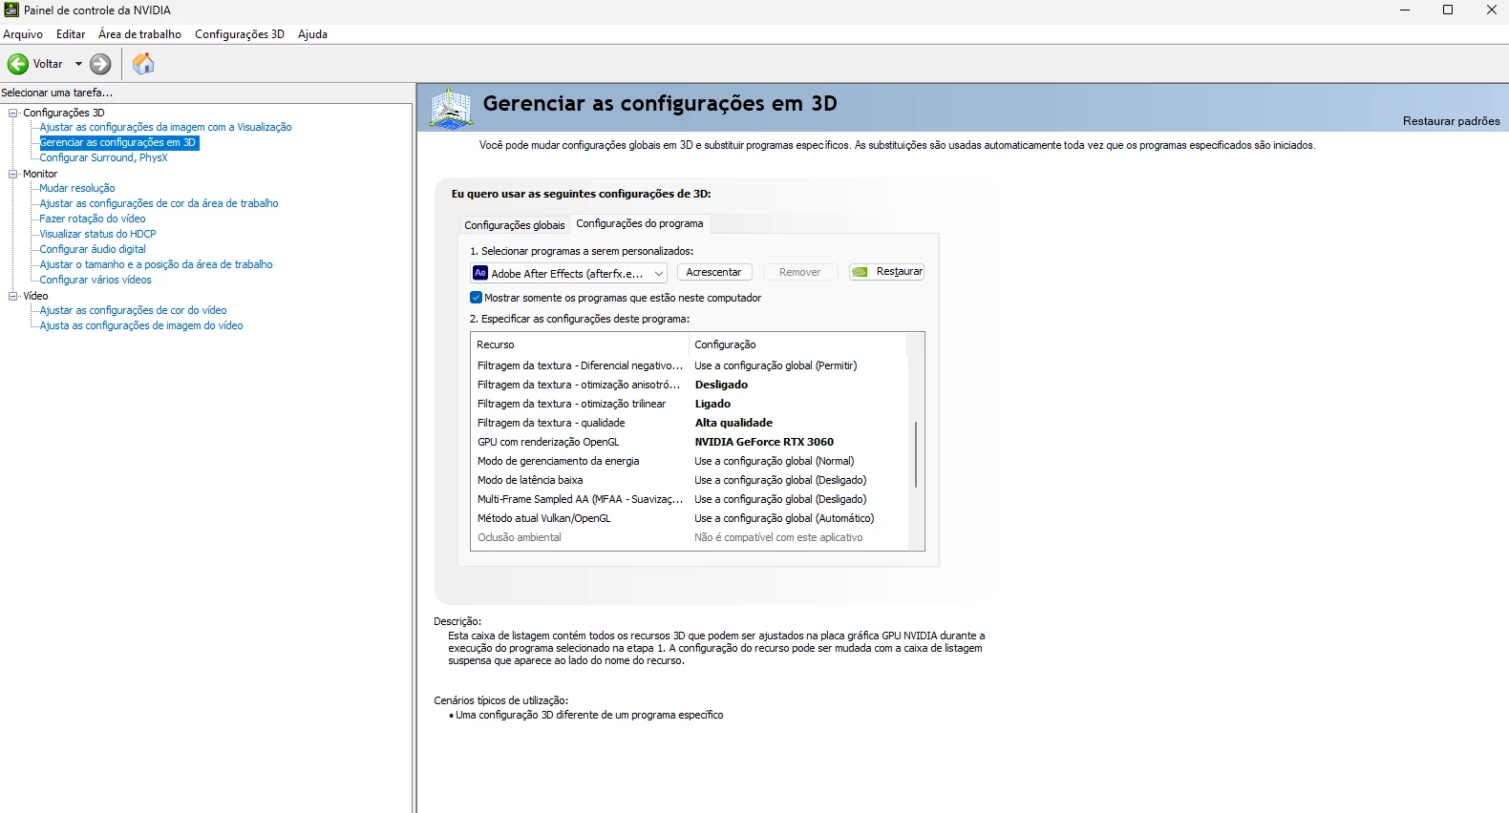Open the program selection dropdown
Image resolution: width=1509 pixels, height=813 pixels.
pos(659,273)
